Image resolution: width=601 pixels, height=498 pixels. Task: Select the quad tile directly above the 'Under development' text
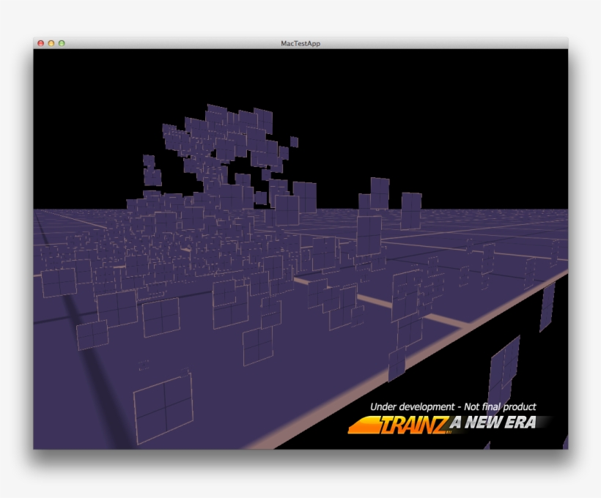point(504,366)
